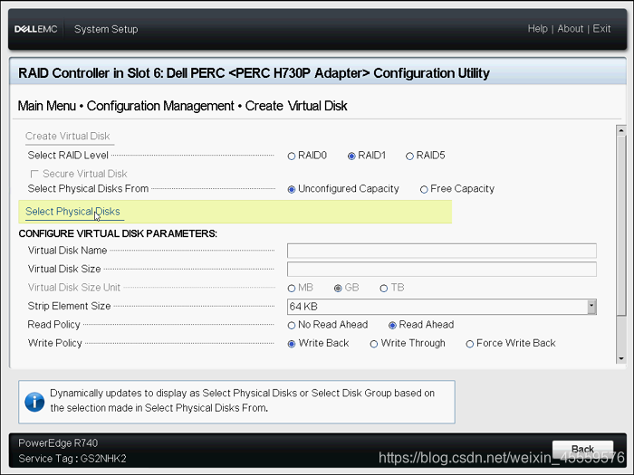This screenshot has height=475, width=634.
Task: Select RAID0 level option
Action: point(292,156)
